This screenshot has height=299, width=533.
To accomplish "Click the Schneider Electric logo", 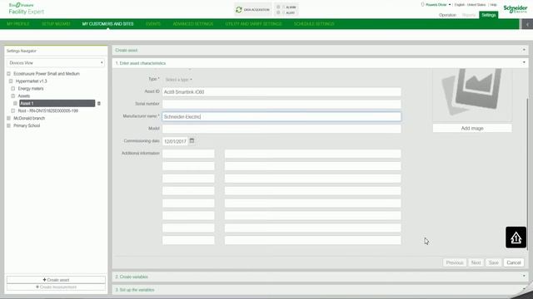I will click(516, 9).
